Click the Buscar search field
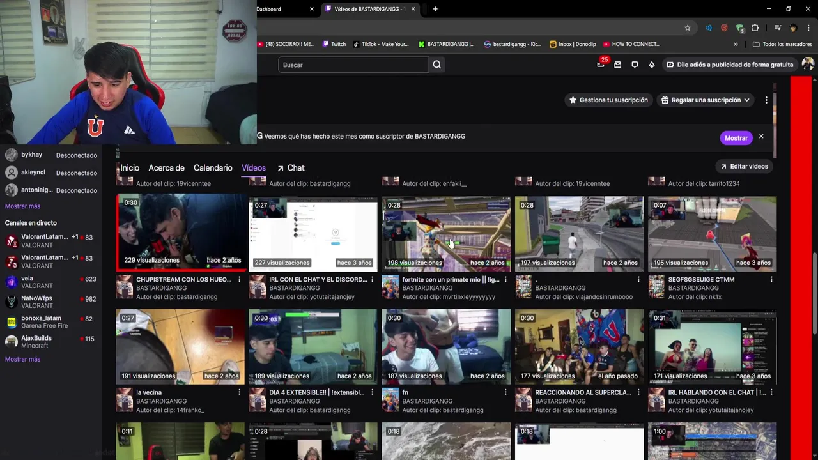The height and width of the screenshot is (460, 818). [x=353, y=65]
